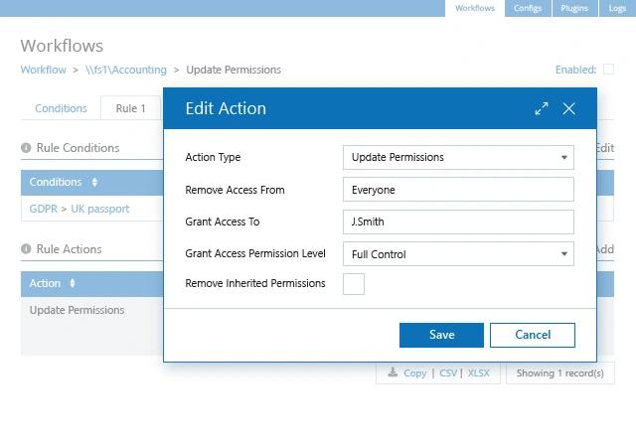Click the Showing 1 record(s) status
The image size is (636, 447).
(559, 372)
